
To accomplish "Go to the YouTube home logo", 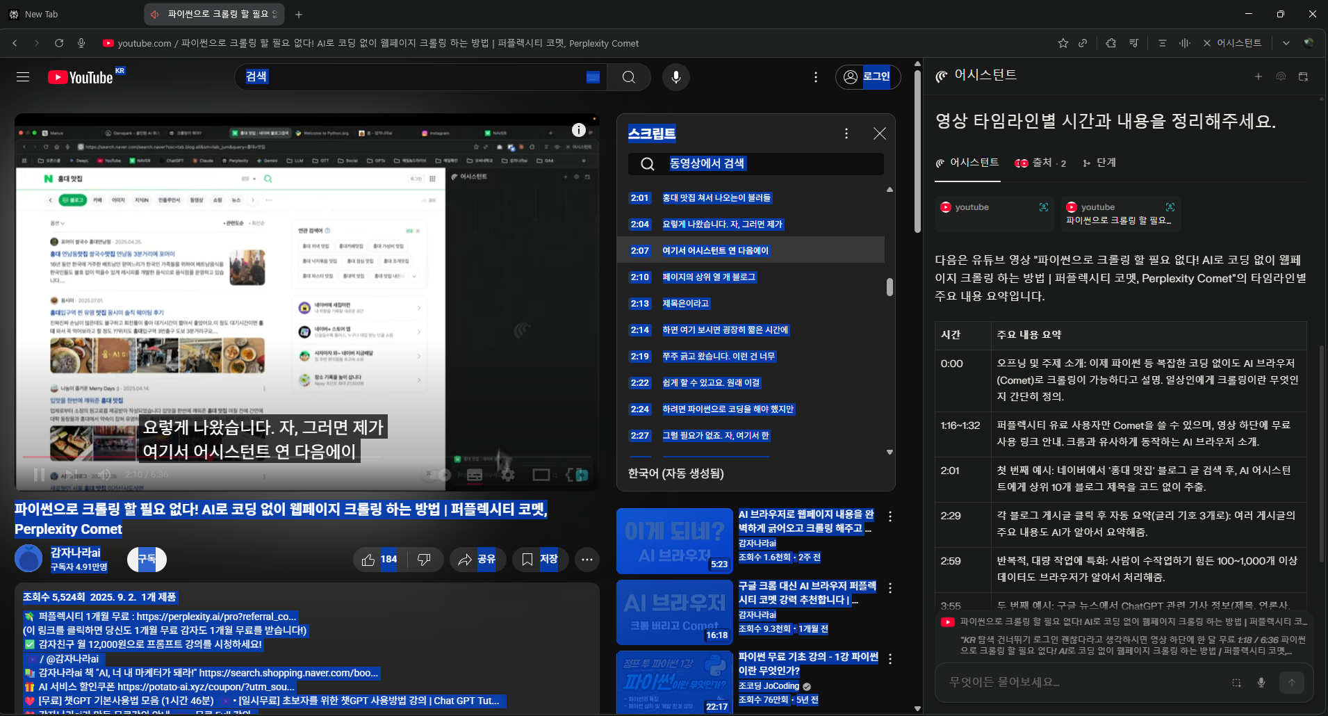I will [x=80, y=77].
